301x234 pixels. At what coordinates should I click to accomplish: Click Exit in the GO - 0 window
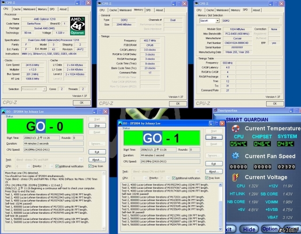(97, 152)
